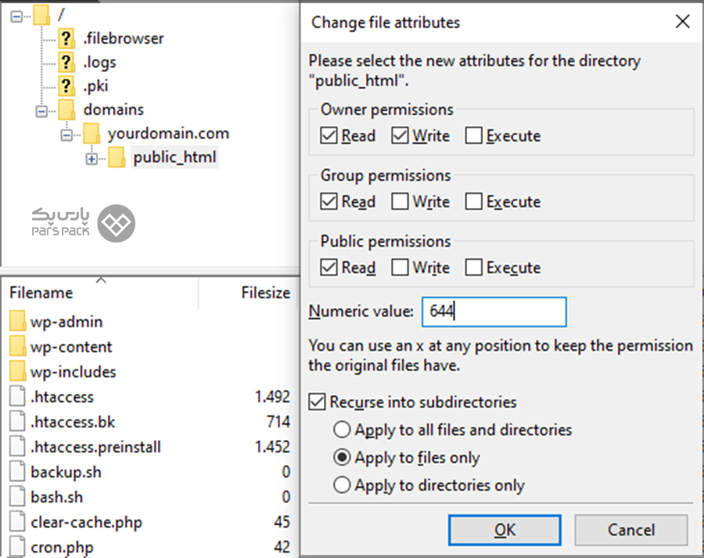704x558 pixels.
Task: Collapse the root directory tree node
Action: tap(16, 14)
